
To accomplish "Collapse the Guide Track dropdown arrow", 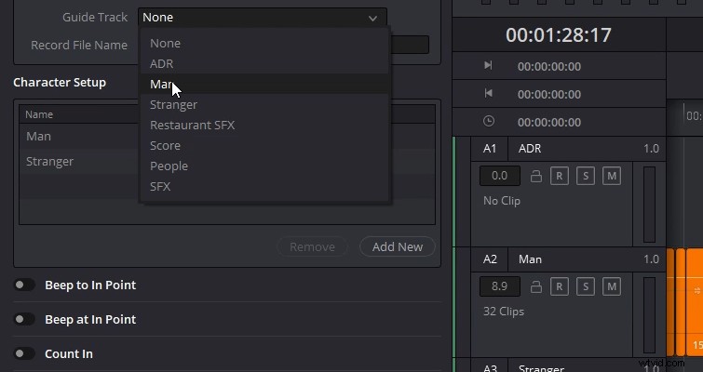I will point(372,18).
